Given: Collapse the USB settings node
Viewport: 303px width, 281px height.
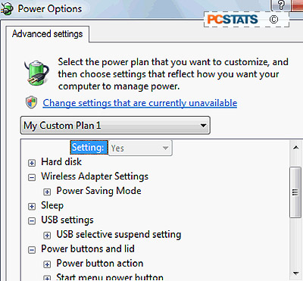Looking at the screenshot, I should coord(32,221).
